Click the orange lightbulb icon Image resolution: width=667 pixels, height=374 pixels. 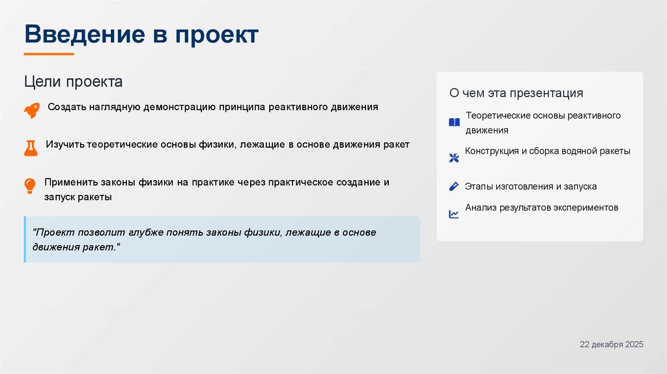(30, 186)
